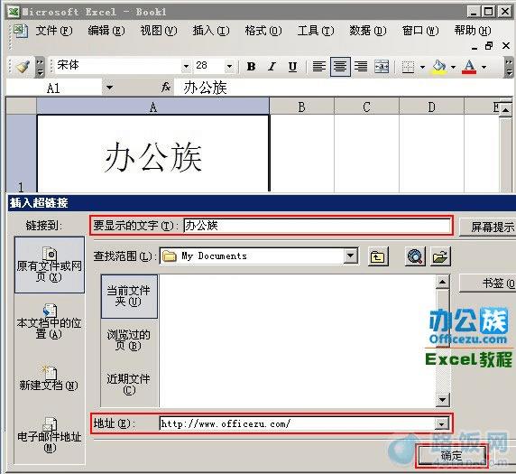Toggle Underline formatting
The width and height of the screenshot is (516, 474).
[x=292, y=67]
